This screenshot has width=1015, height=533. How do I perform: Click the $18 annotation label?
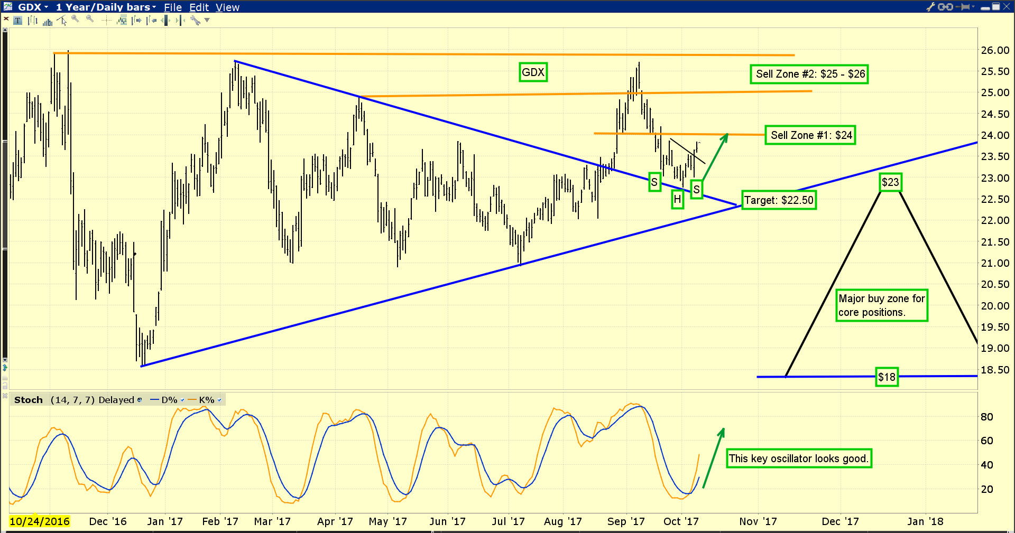tap(887, 377)
